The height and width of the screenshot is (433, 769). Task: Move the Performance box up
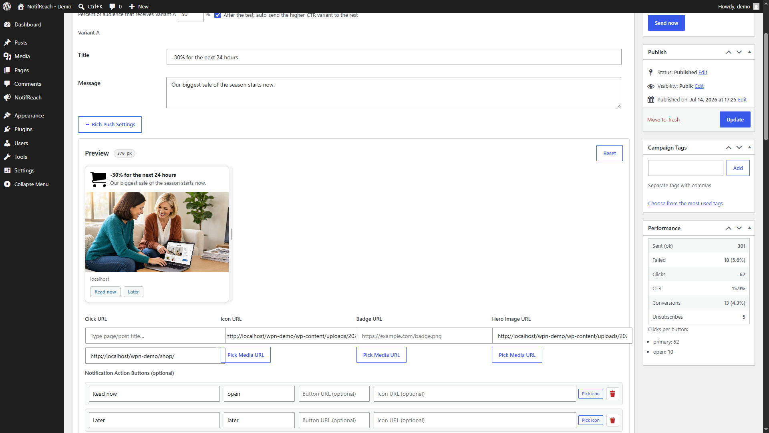coord(729,228)
